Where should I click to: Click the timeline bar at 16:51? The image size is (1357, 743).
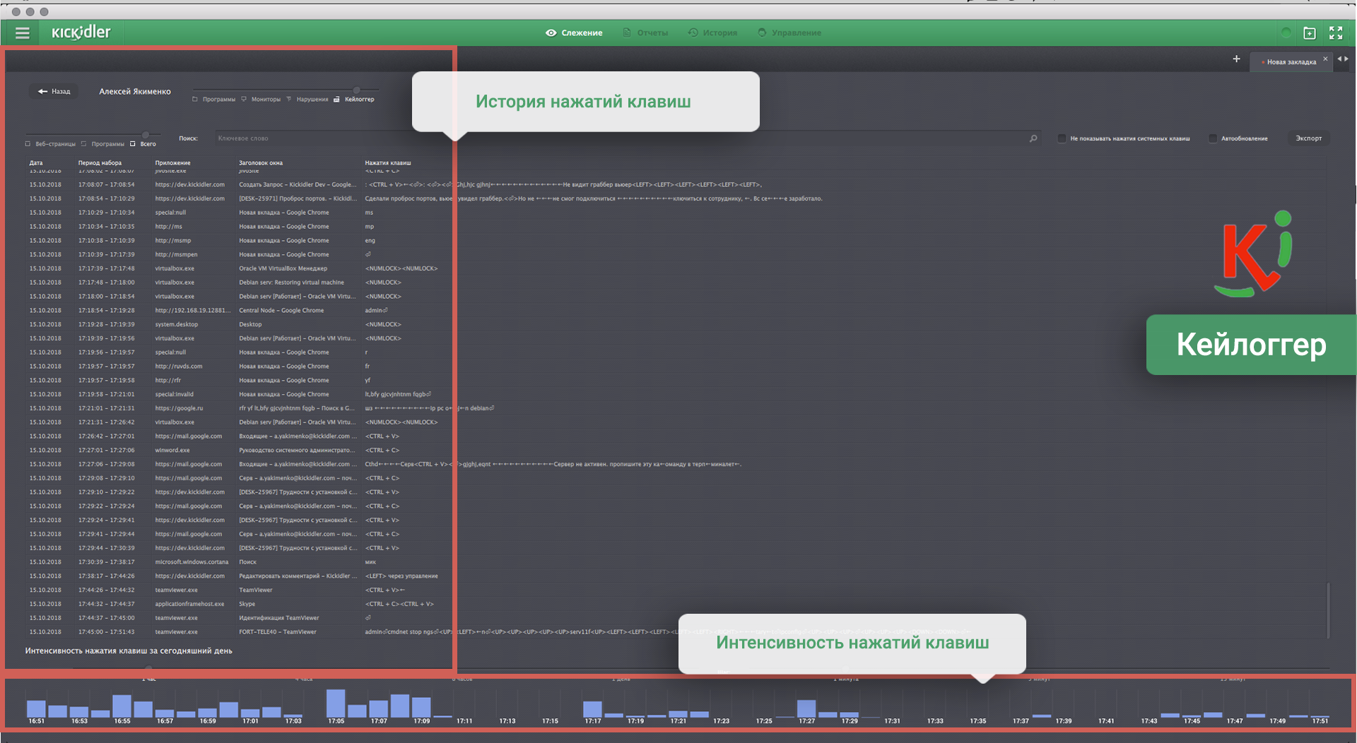click(36, 708)
